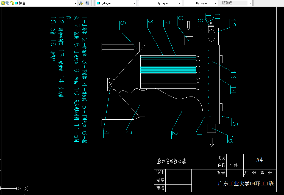Select the 设计 cell label

pos(160,172)
